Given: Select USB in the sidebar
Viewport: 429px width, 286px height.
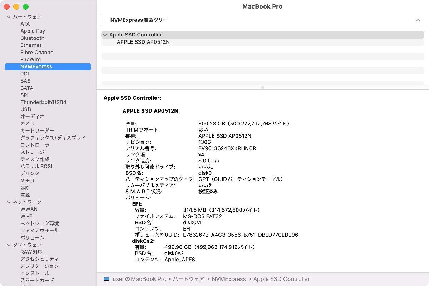Looking at the screenshot, I should click(x=26, y=109).
